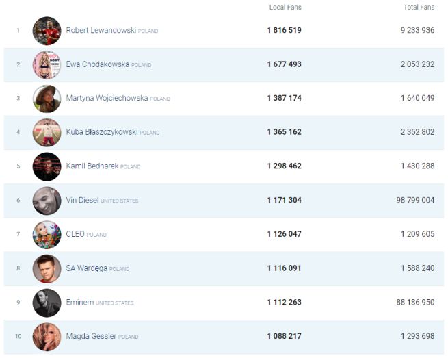Open Magda Gessler's avatar thumbnail
This screenshot has width=448, height=358.
pyautogui.click(x=47, y=337)
